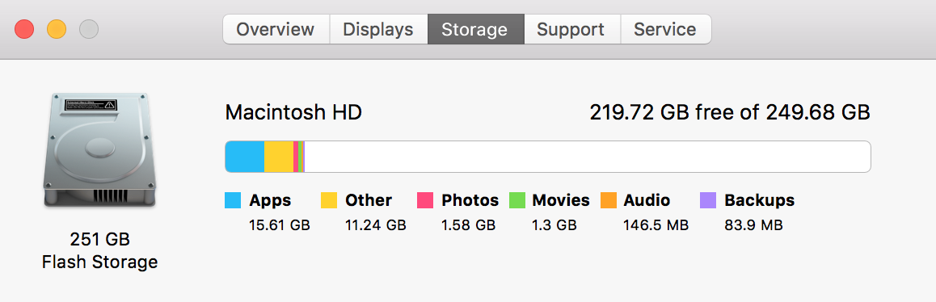The width and height of the screenshot is (936, 302).
Task: Select the Storage tab
Action: [476, 29]
